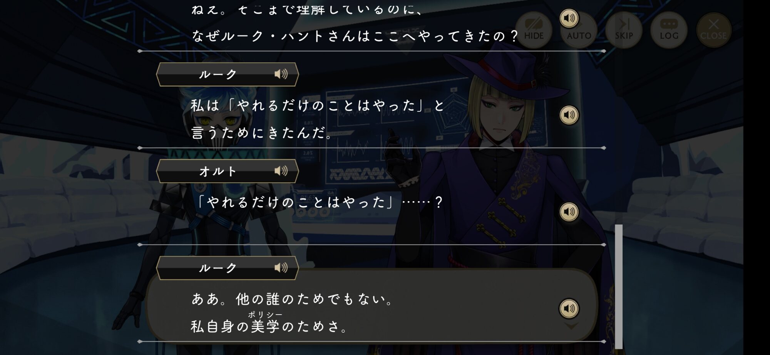Play voice for オルト's reply line
This screenshot has width=770, height=355.
569,212
